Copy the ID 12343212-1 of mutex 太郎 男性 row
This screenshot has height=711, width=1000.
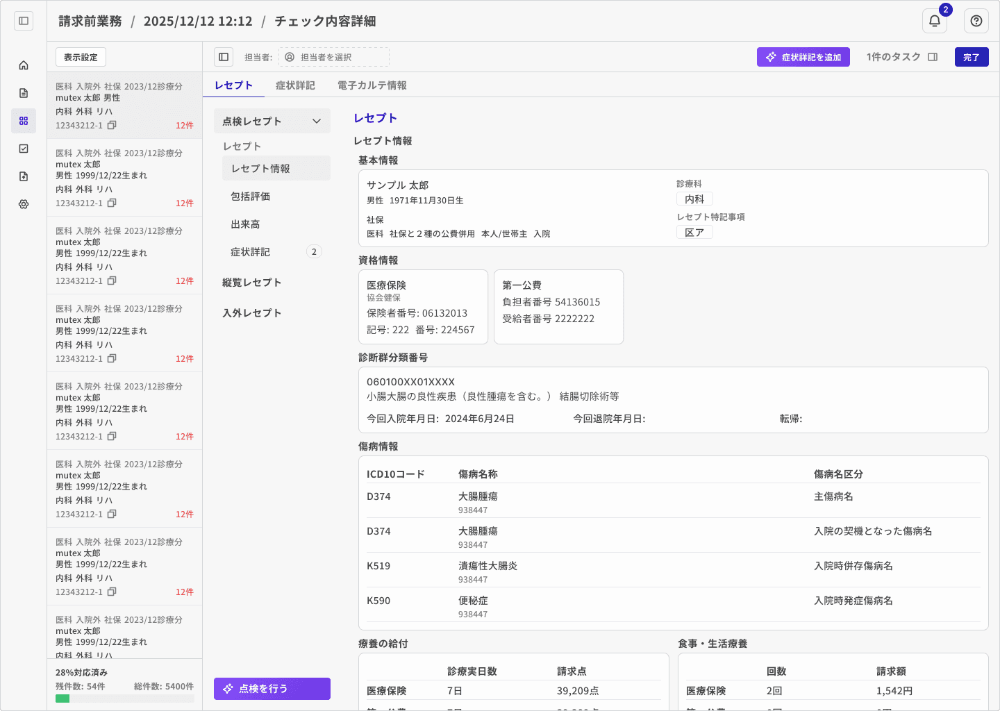[x=112, y=125]
